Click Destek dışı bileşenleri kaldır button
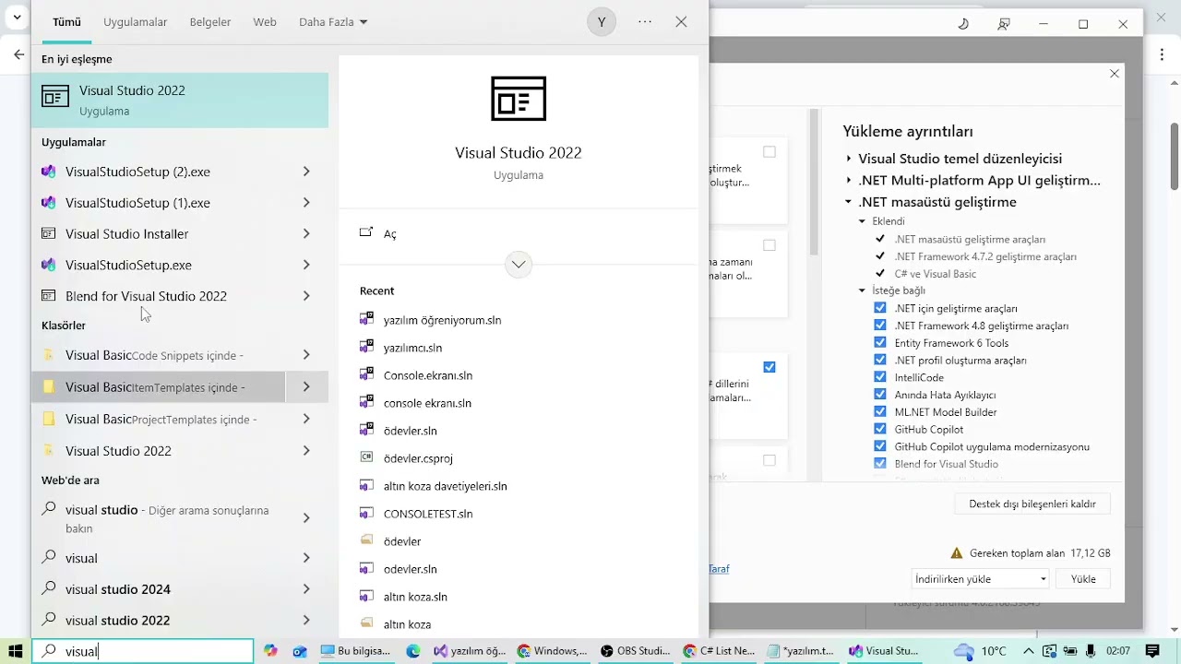Viewport: 1181px width, 664px height. coord(1032,504)
